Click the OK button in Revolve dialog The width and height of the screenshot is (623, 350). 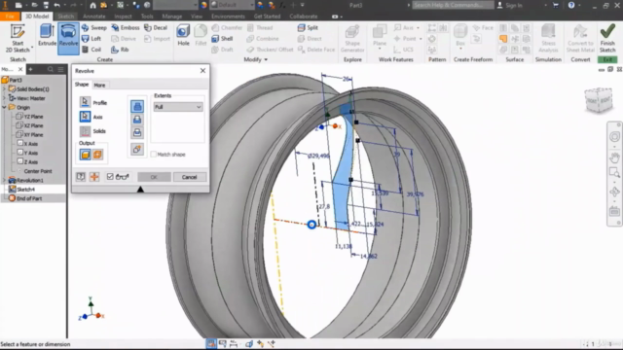(x=154, y=177)
